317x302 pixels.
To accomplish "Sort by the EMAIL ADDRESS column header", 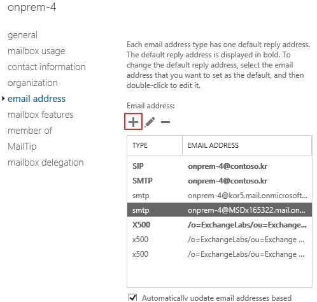I will point(247,145).
